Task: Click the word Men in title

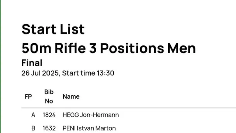Action: pos(181,48)
